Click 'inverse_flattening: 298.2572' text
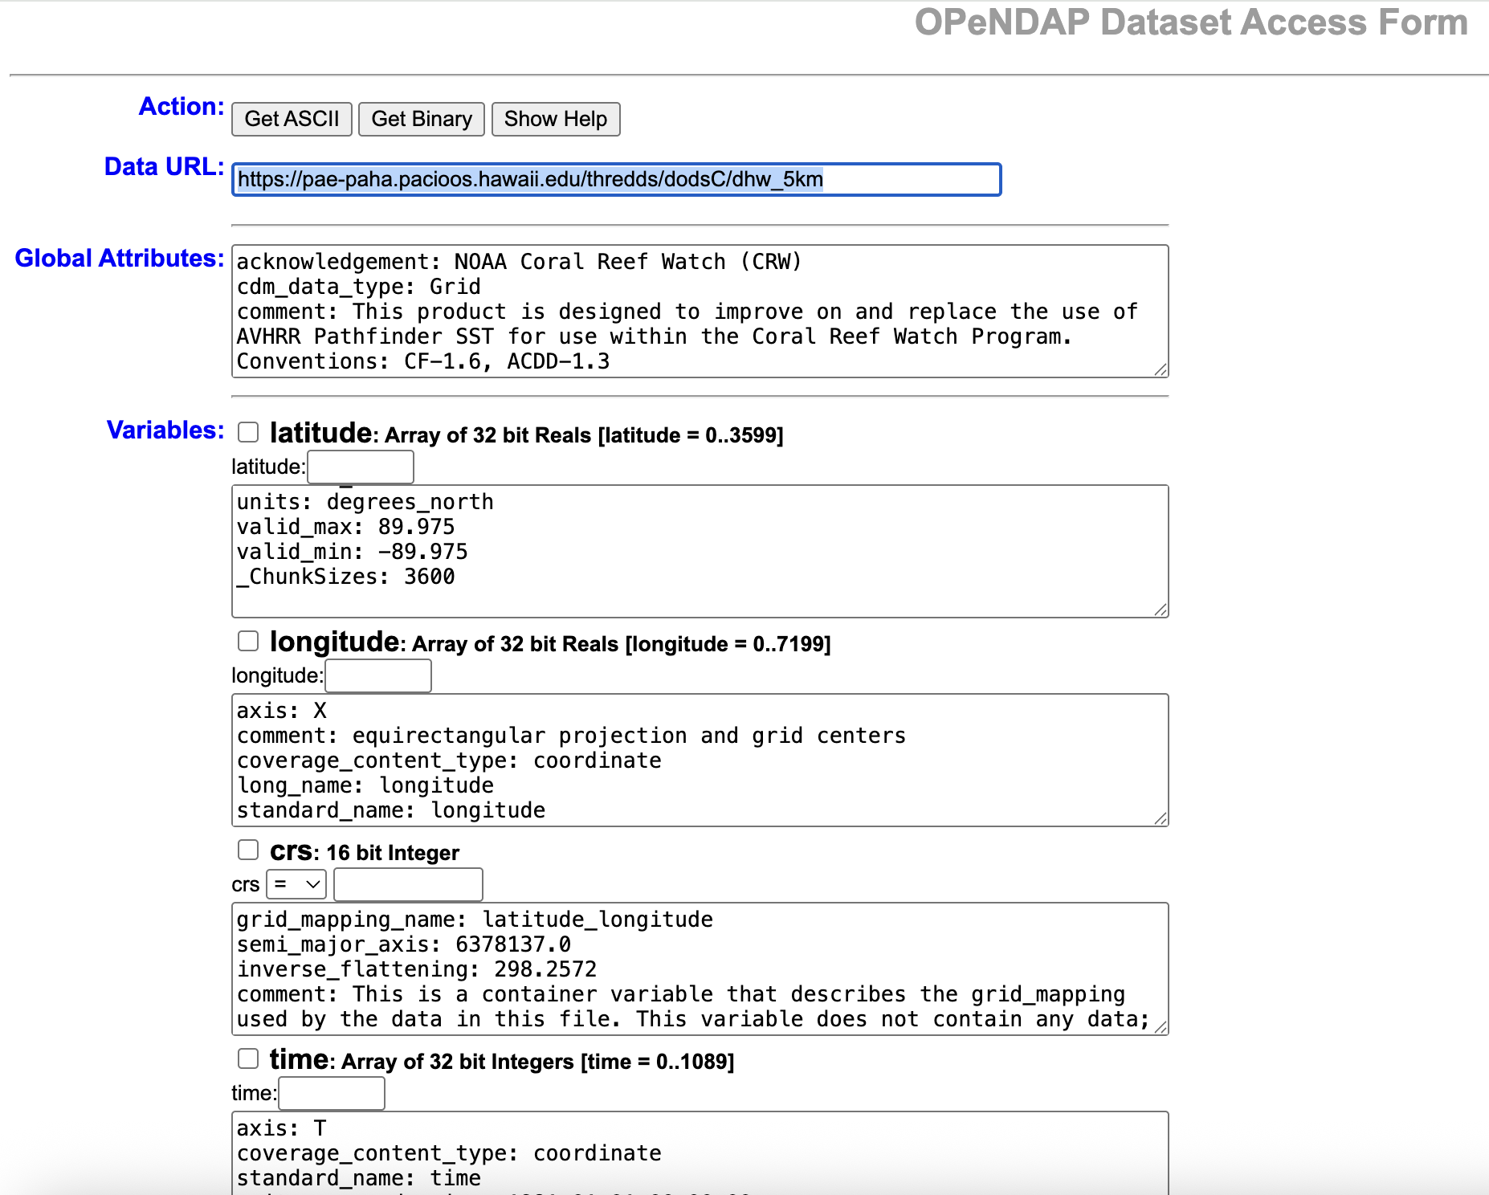Viewport: 1489px width, 1195px height. [x=417, y=969]
